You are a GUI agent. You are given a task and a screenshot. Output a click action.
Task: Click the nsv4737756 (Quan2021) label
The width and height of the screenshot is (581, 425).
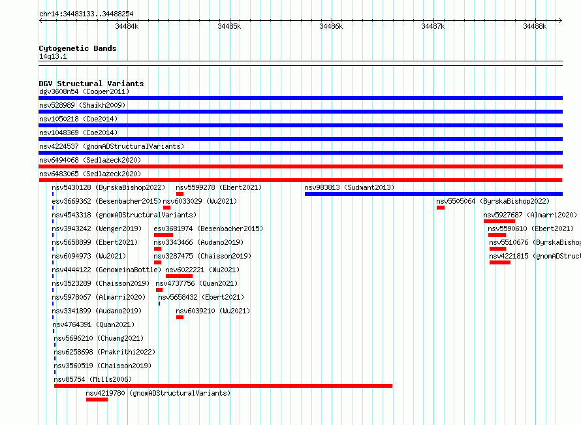click(196, 283)
